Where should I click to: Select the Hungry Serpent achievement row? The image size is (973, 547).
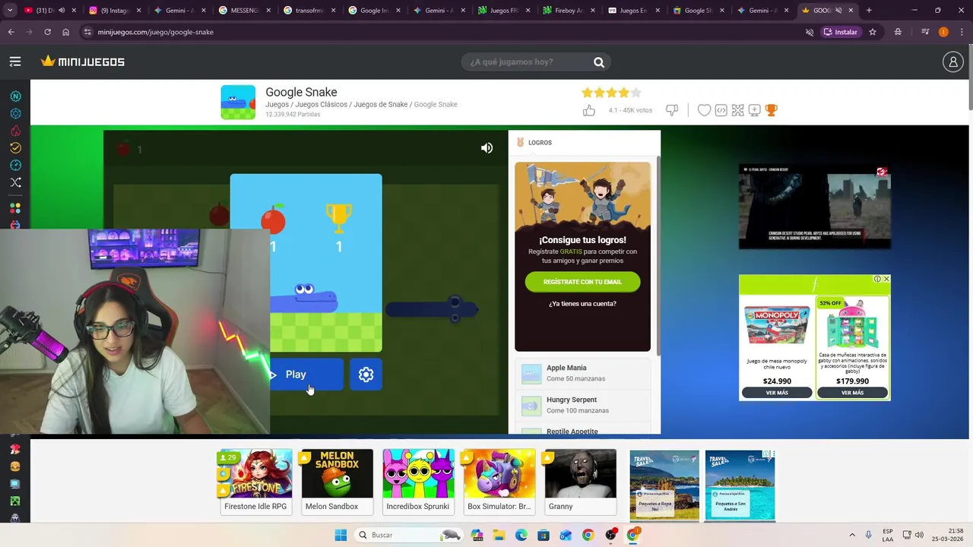pos(584,405)
